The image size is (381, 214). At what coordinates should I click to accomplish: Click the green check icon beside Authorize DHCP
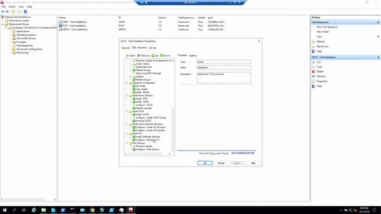(134, 121)
